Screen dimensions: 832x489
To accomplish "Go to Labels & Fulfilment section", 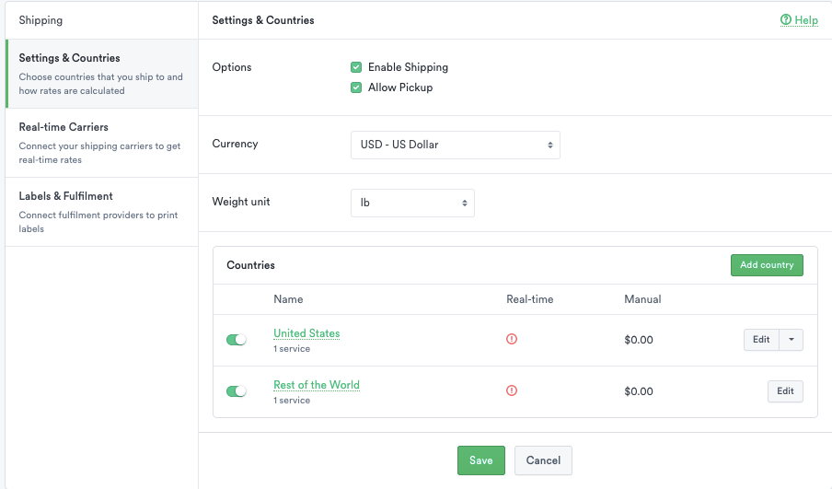I will pyautogui.click(x=101, y=212).
